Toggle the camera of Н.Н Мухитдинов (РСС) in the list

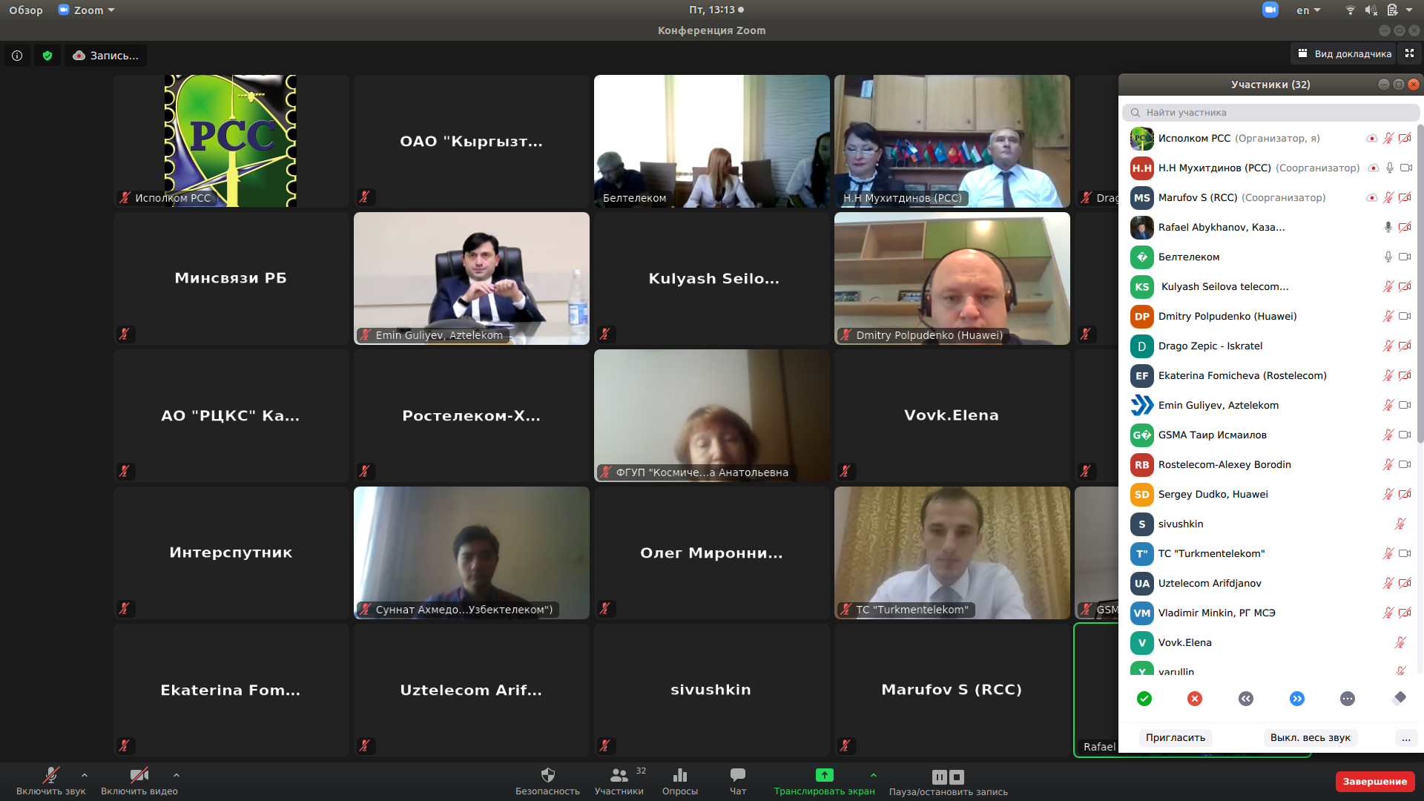(1405, 168)
